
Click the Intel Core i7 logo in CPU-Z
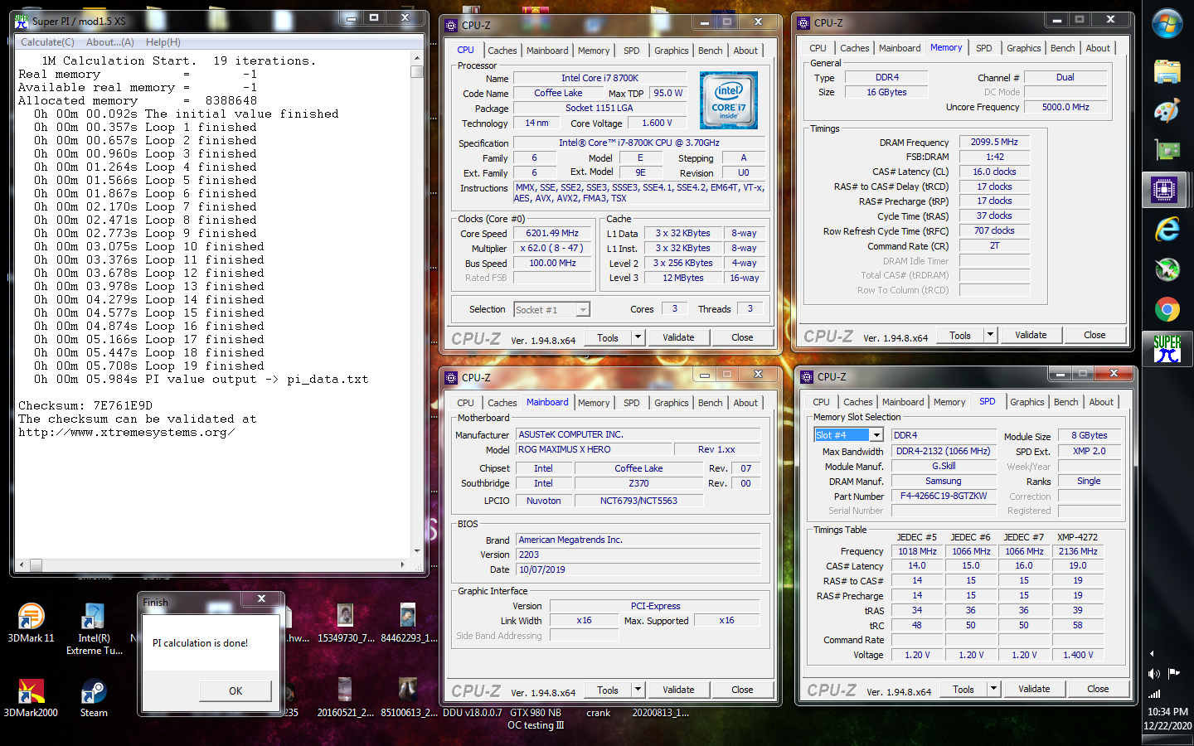tap(728, 100)
